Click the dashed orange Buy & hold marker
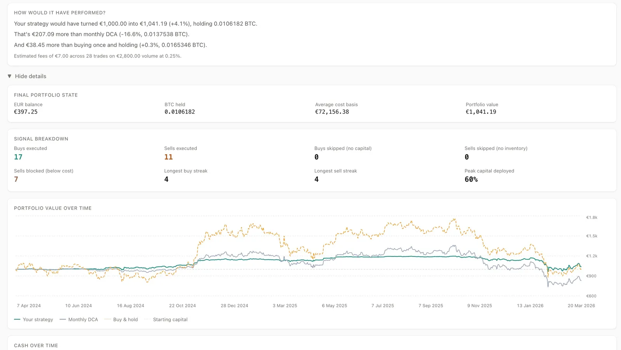 [108, 319]
